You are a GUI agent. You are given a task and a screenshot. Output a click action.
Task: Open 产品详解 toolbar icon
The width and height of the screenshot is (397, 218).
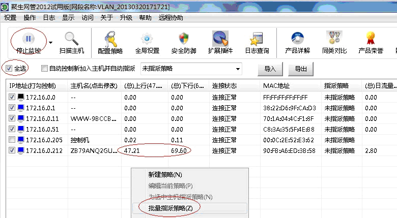(x=298, y=39)
